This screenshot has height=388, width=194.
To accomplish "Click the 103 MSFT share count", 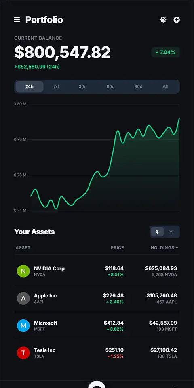I will point(167,329).
